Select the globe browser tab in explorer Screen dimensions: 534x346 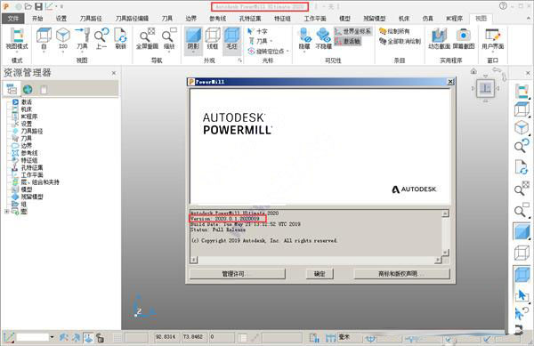28,90
